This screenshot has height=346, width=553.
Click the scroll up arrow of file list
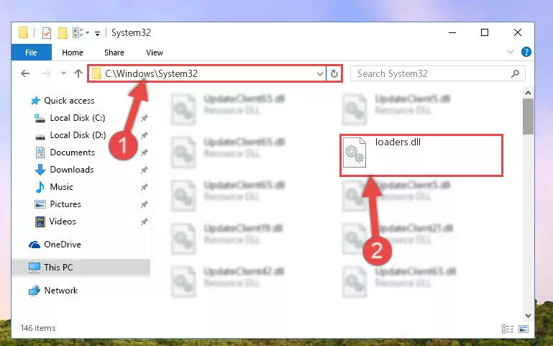528,93
